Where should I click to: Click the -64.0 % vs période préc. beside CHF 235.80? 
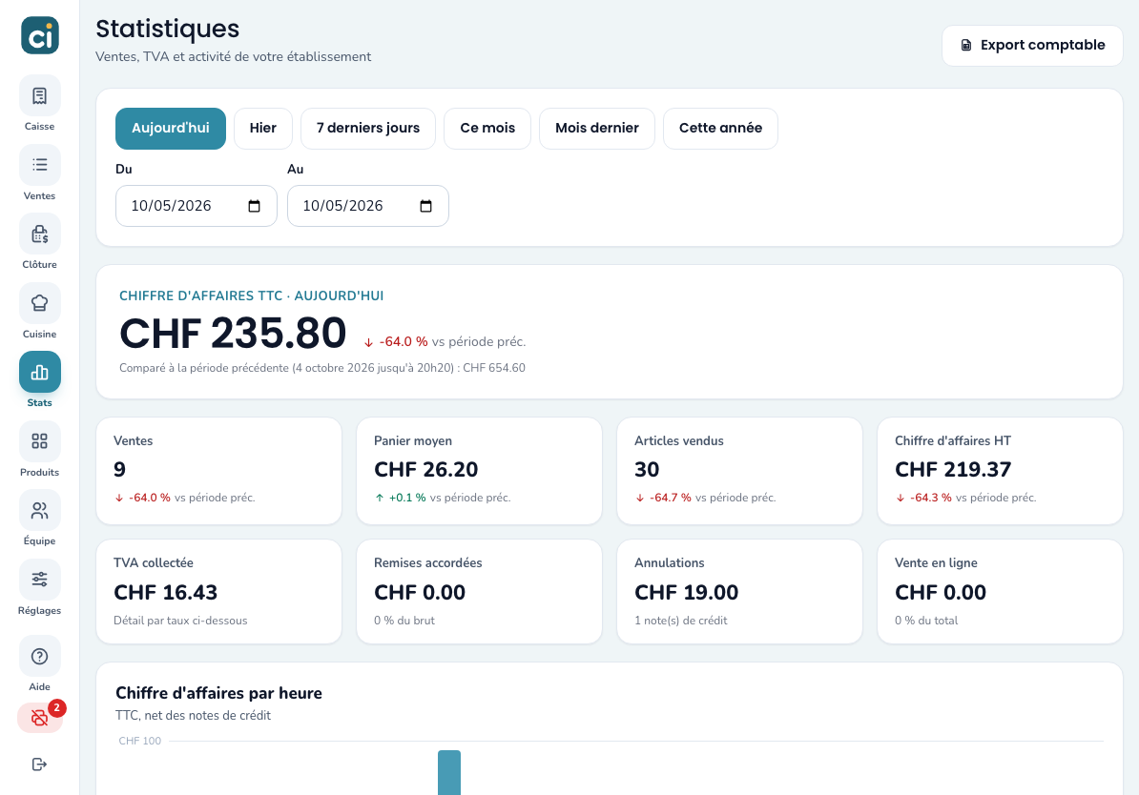445,342
